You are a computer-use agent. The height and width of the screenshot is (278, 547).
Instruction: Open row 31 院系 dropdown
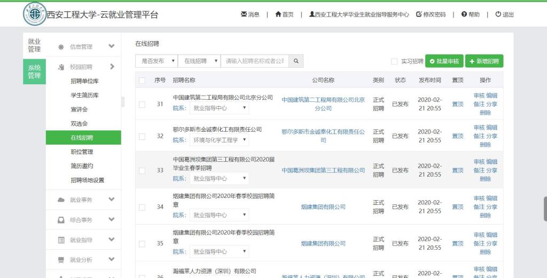[219, 108]
